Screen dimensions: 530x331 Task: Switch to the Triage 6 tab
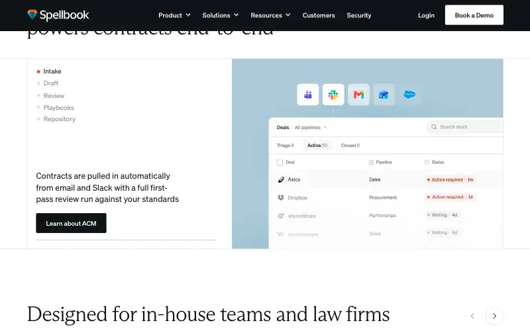click(286, 145)
